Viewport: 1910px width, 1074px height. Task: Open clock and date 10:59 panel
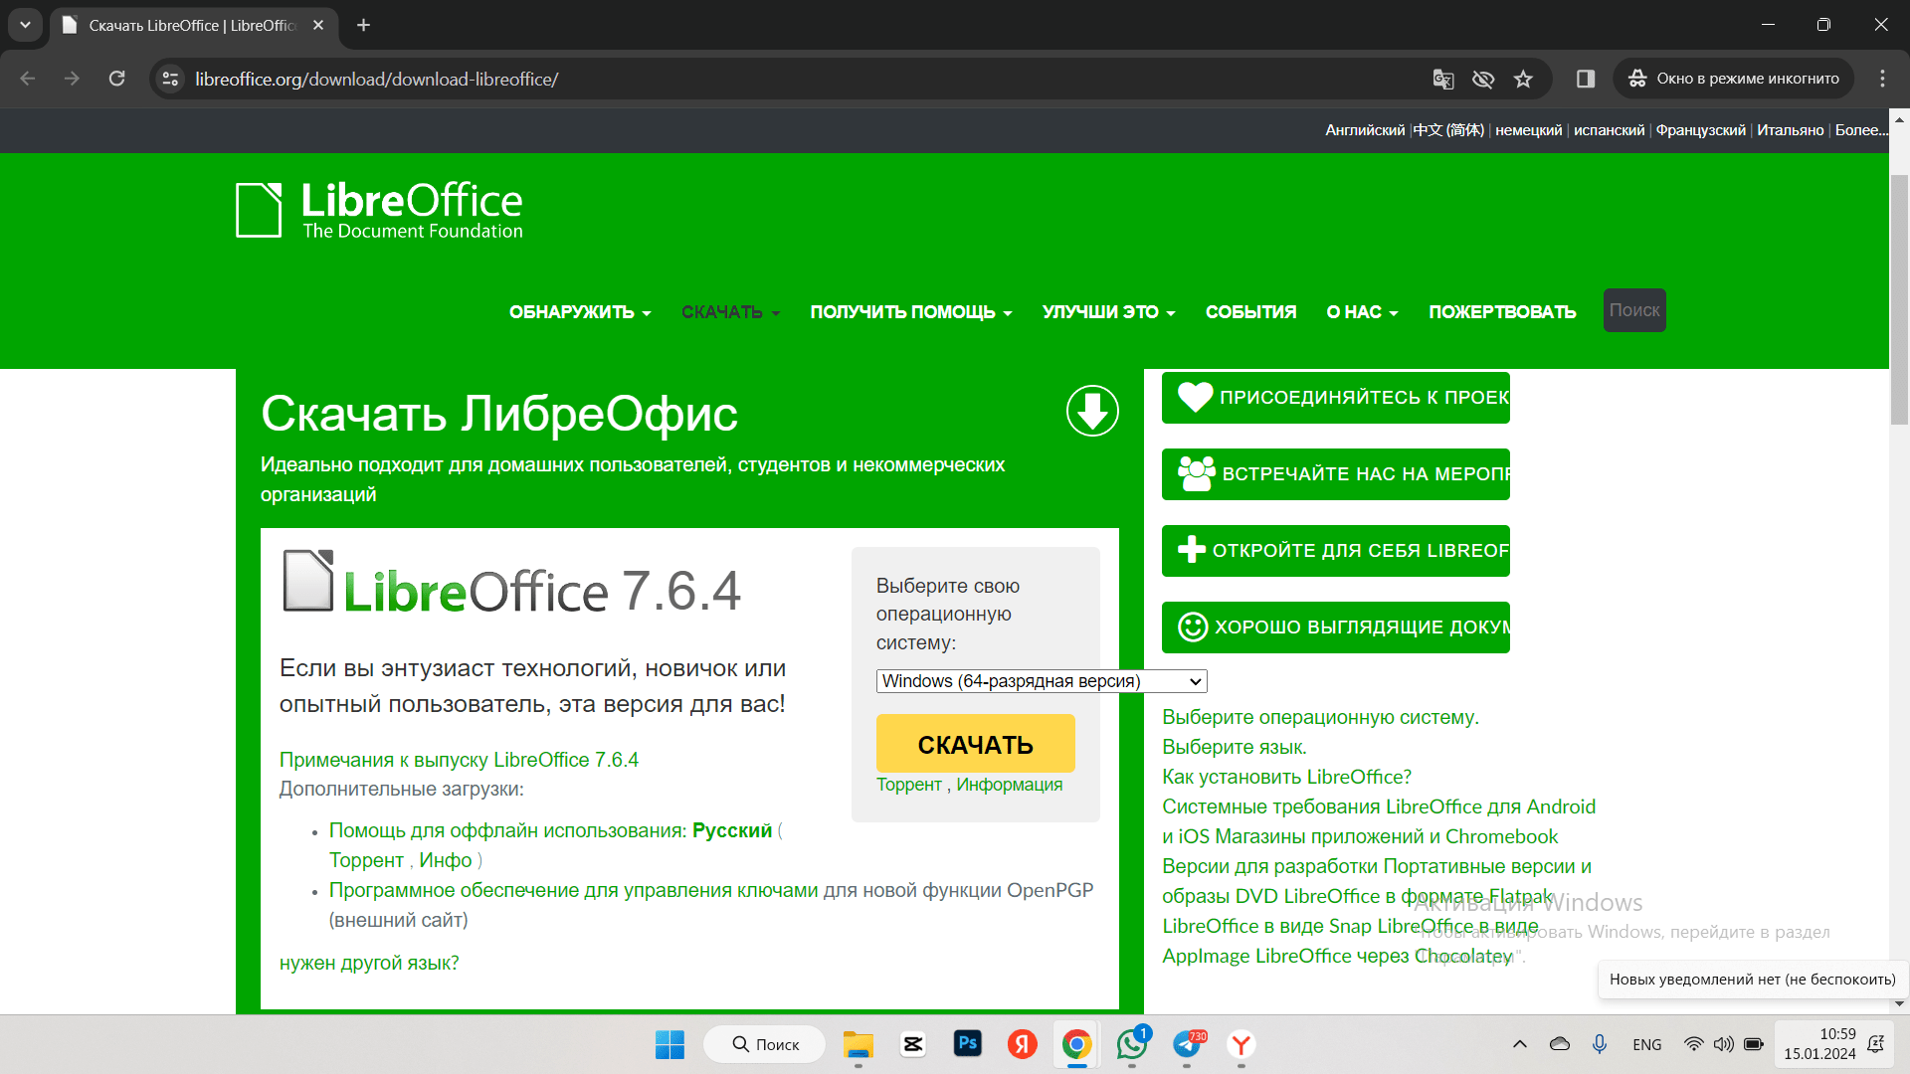point(1819,1044)
